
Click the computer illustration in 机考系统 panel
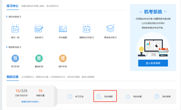click(x=153, y=48)
